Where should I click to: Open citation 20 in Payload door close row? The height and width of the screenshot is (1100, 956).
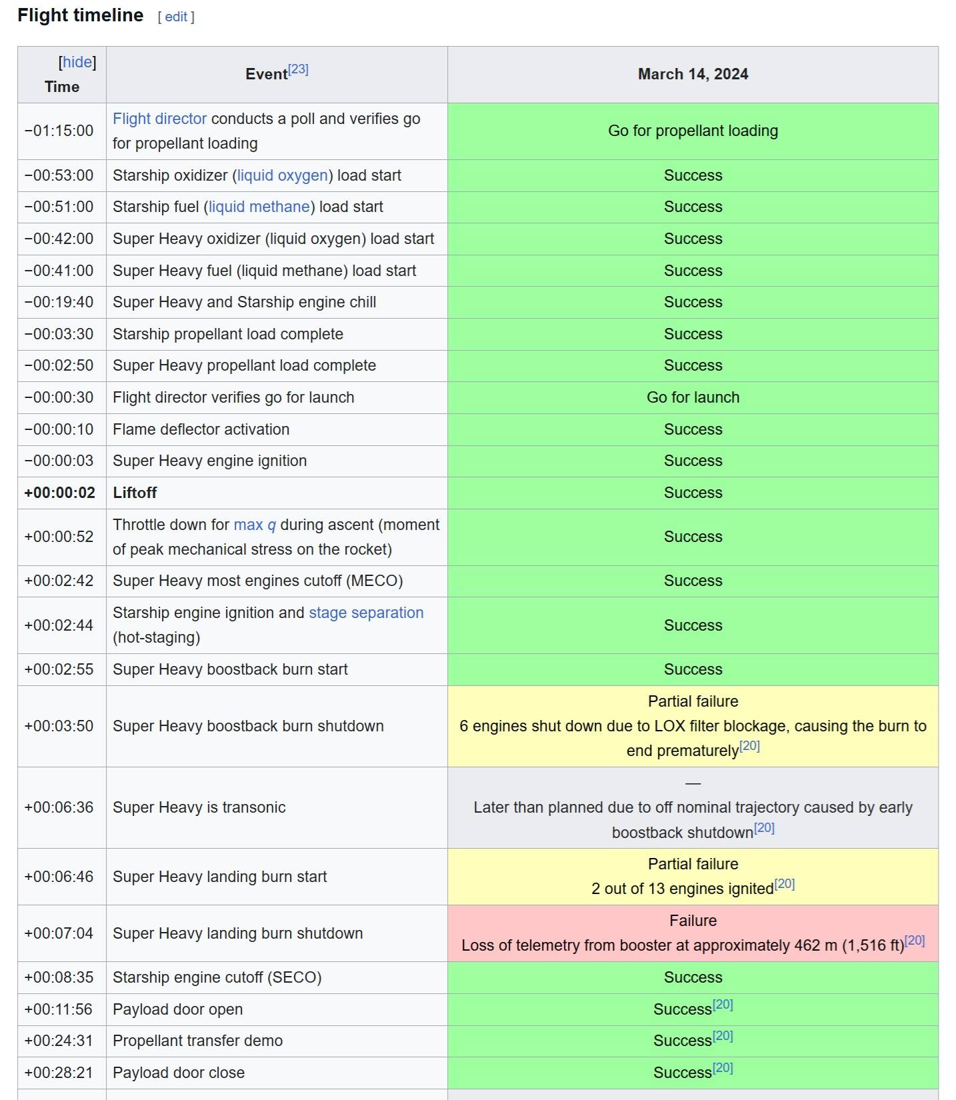(723, 1068)
